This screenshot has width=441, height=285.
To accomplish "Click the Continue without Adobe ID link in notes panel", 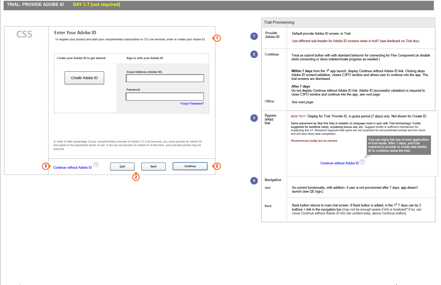I will coord(339,163).
